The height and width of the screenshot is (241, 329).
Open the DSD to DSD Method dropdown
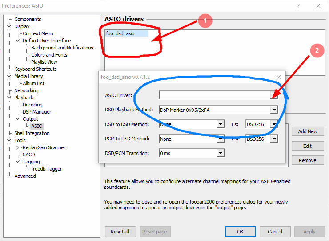tap(221, 124)
